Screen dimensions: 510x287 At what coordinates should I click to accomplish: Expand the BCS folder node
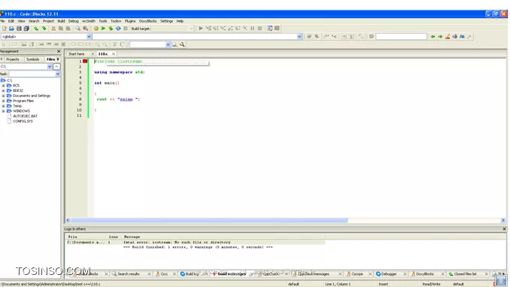pyautogui.click(x=4, y=86)
